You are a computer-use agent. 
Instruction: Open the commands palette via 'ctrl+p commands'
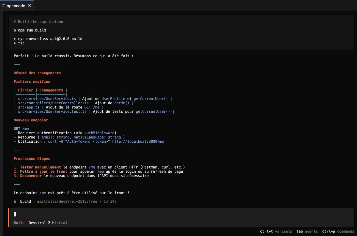point(338,231)
